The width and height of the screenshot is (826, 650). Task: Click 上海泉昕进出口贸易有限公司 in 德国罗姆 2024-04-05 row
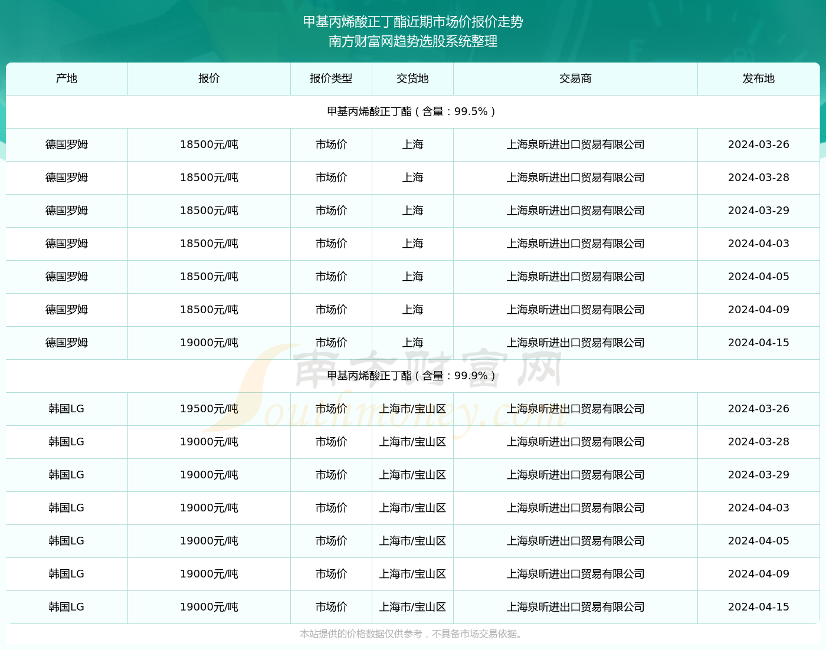[x=575, y=277]
